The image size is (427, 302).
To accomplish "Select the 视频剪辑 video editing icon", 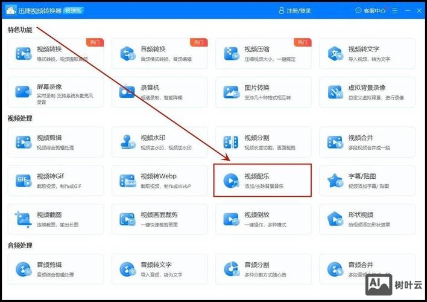I will pos(24,143).
